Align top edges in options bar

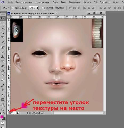(70, 8)
